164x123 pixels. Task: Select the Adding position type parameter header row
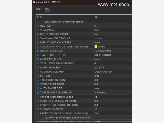coord(65,118)
